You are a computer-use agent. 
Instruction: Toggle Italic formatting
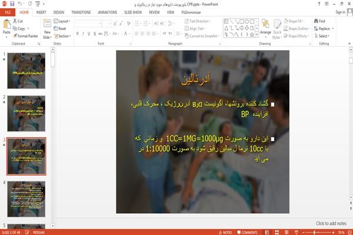point(84,34)
